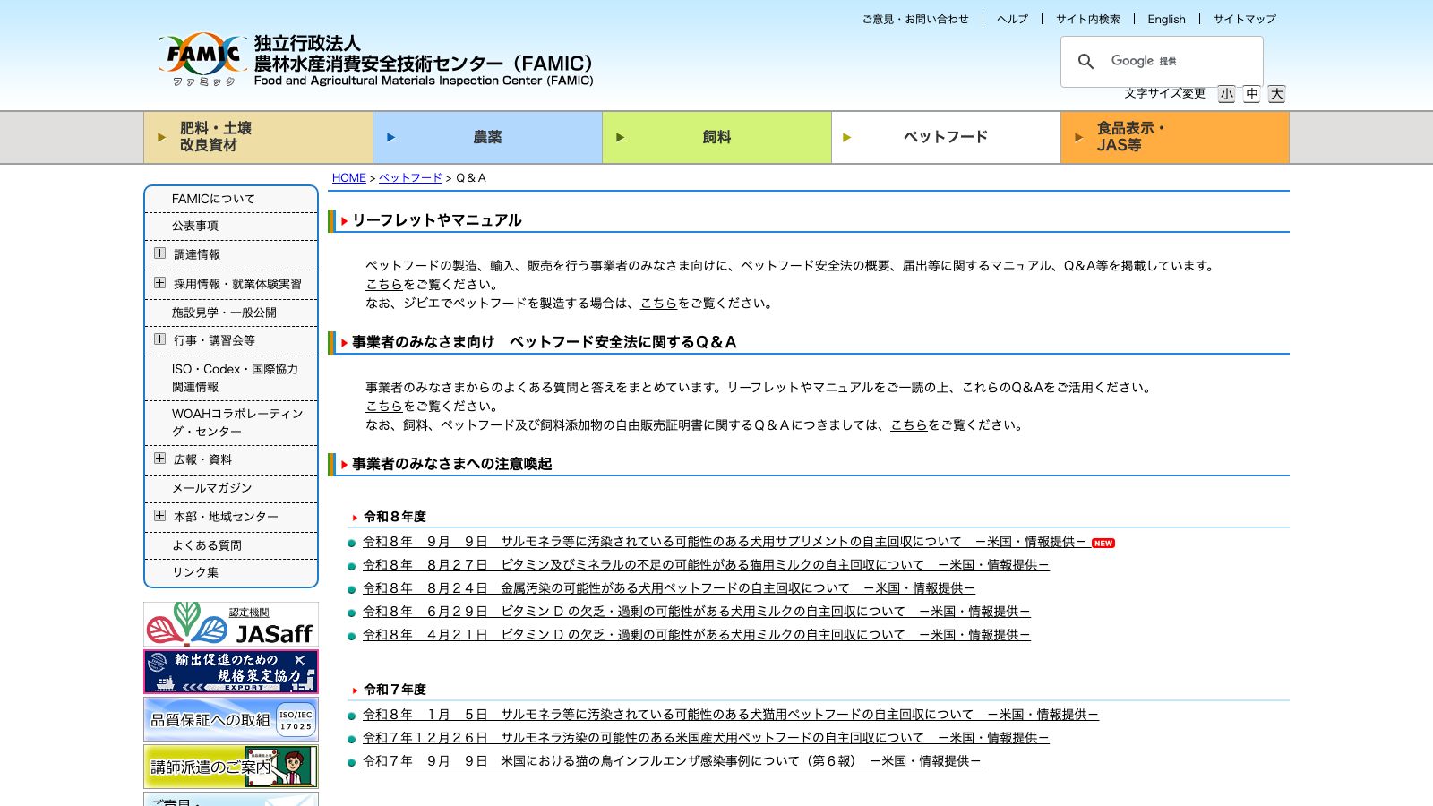Open the 飼料 navigation tab
The width and height of the screenshot is (1433, 806).
716,137
